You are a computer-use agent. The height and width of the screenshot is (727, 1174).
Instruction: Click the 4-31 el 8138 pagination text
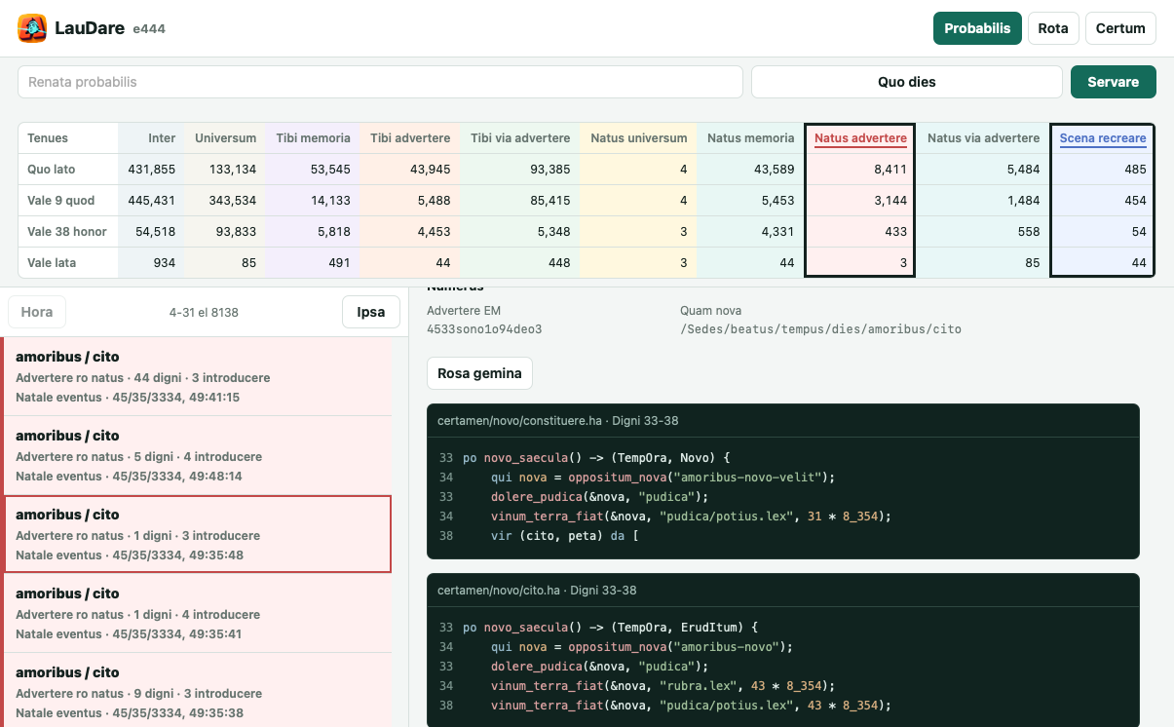204,313
